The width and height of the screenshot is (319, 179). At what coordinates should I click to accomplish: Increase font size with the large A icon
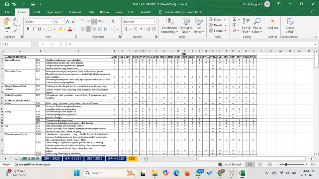[67, 22]
